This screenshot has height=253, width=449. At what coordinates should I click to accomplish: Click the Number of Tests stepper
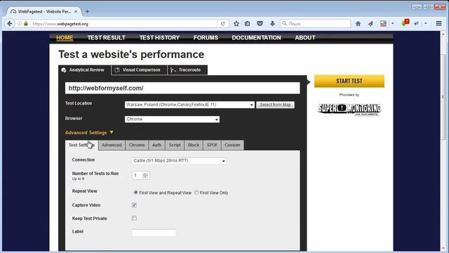[145, 175]
